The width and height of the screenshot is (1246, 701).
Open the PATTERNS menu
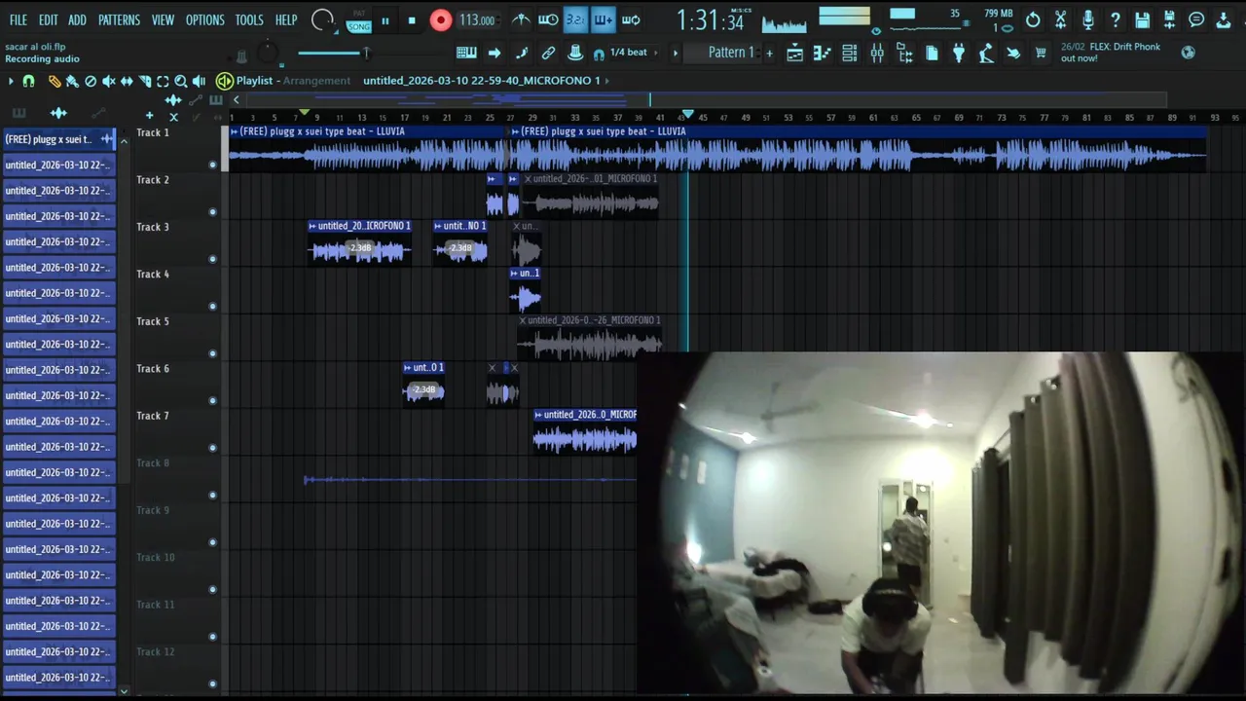(119, 19)
